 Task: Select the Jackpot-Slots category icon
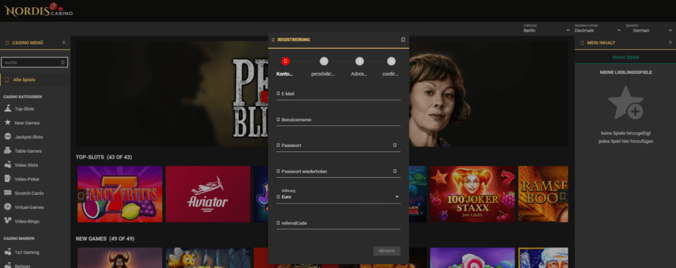coord(7,137)
